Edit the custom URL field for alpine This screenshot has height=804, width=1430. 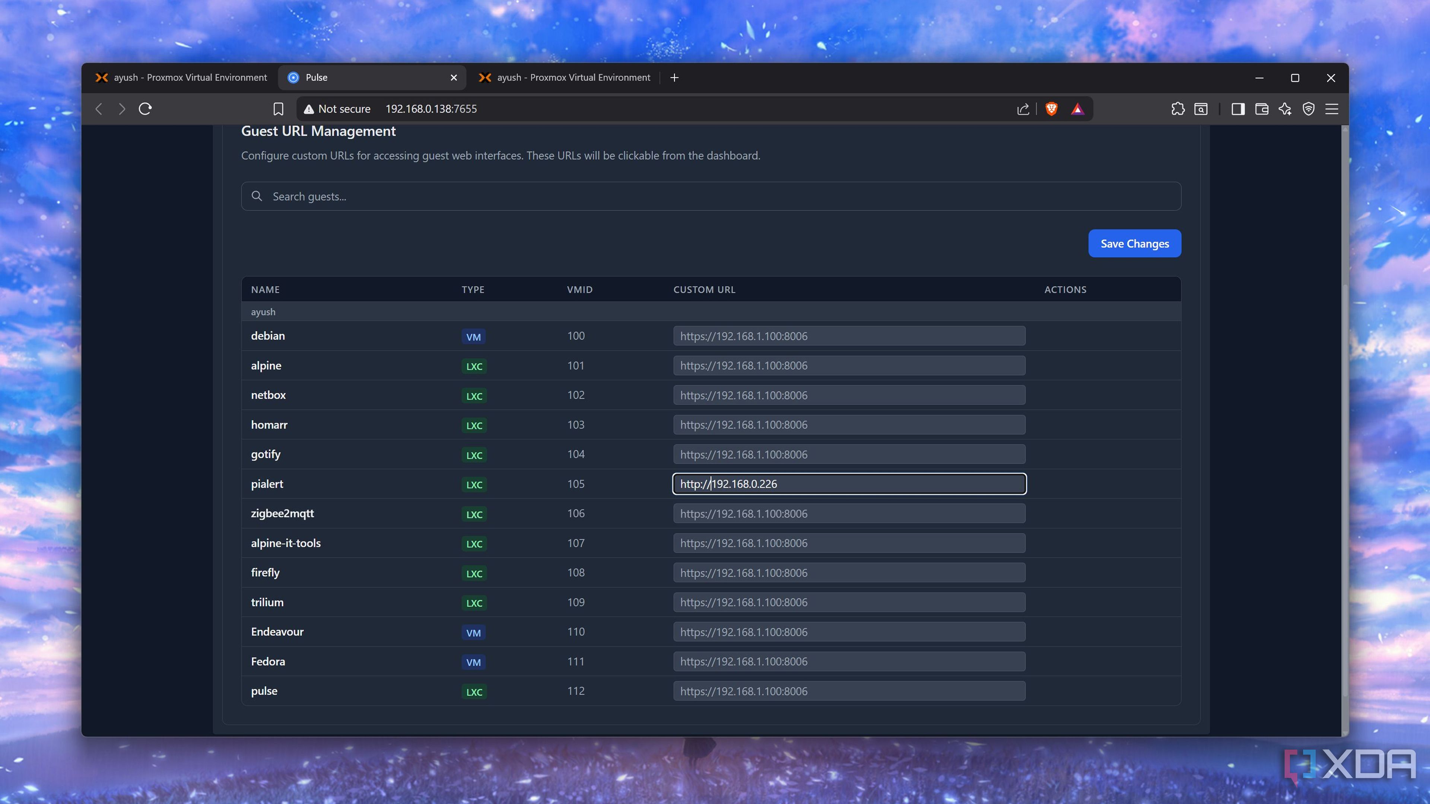coord(849,366)
